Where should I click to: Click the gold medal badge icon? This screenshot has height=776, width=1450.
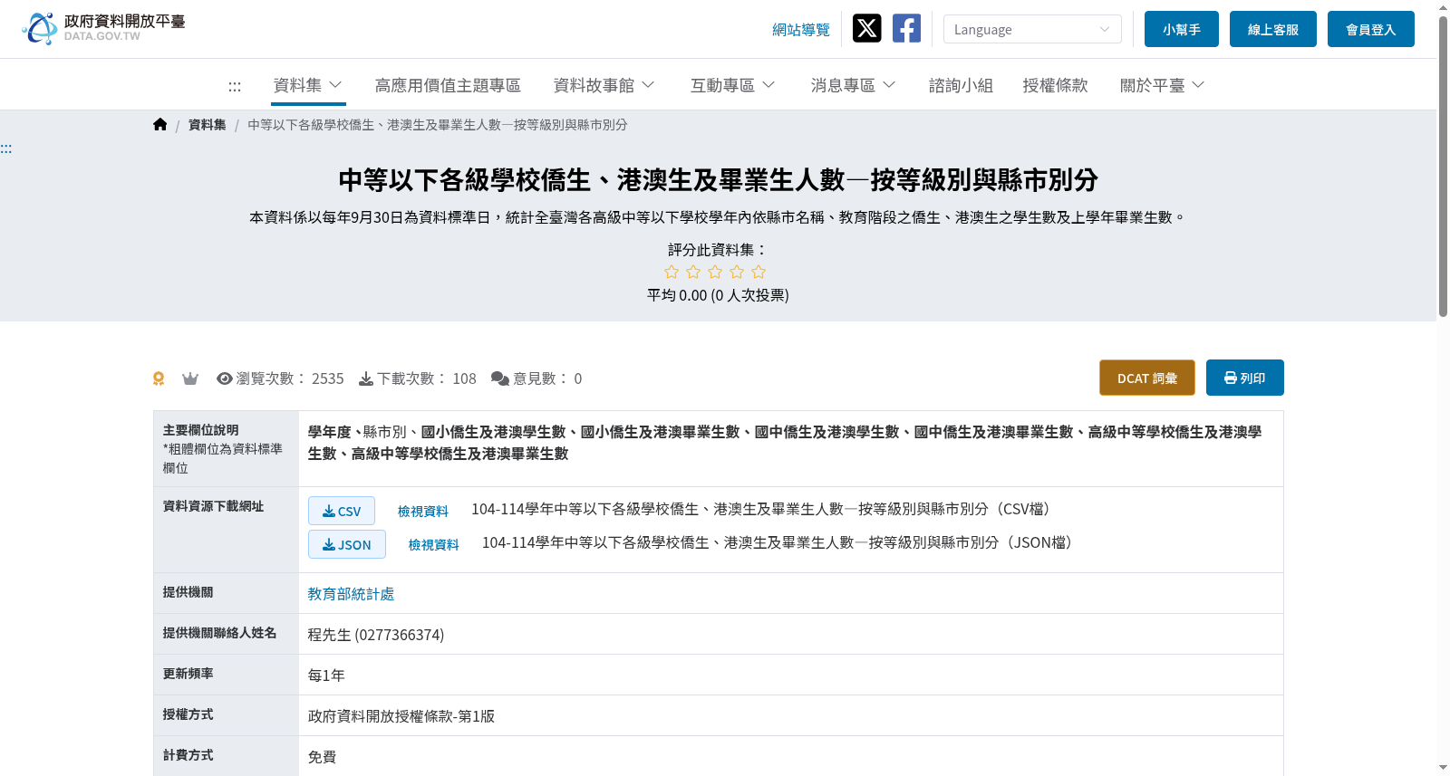pos(159,378)
